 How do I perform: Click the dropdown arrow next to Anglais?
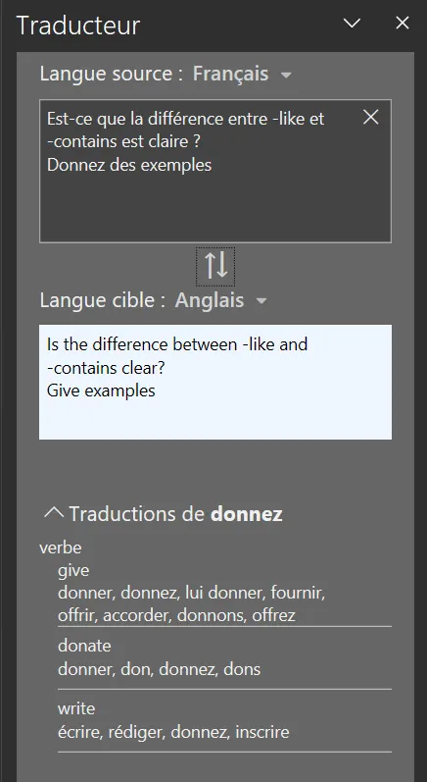point(261,301)
